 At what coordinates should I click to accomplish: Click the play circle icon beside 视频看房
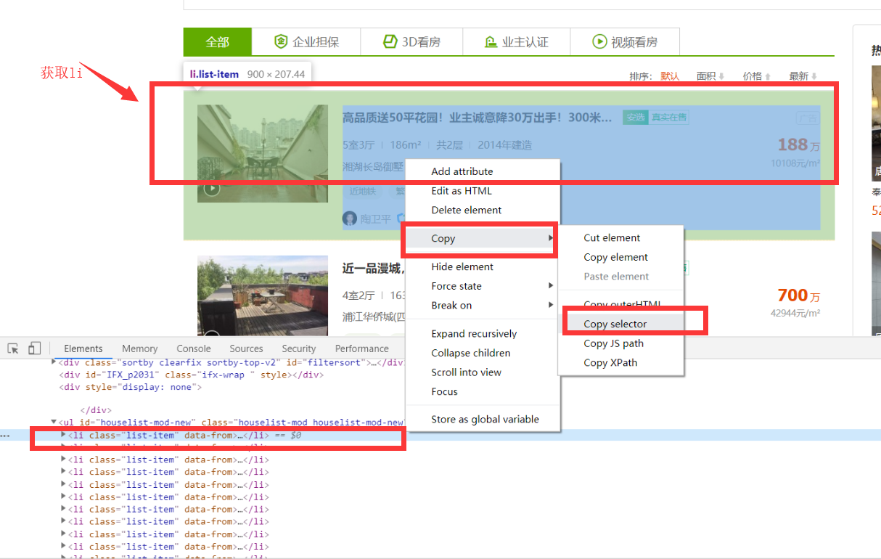coord(599,41)
